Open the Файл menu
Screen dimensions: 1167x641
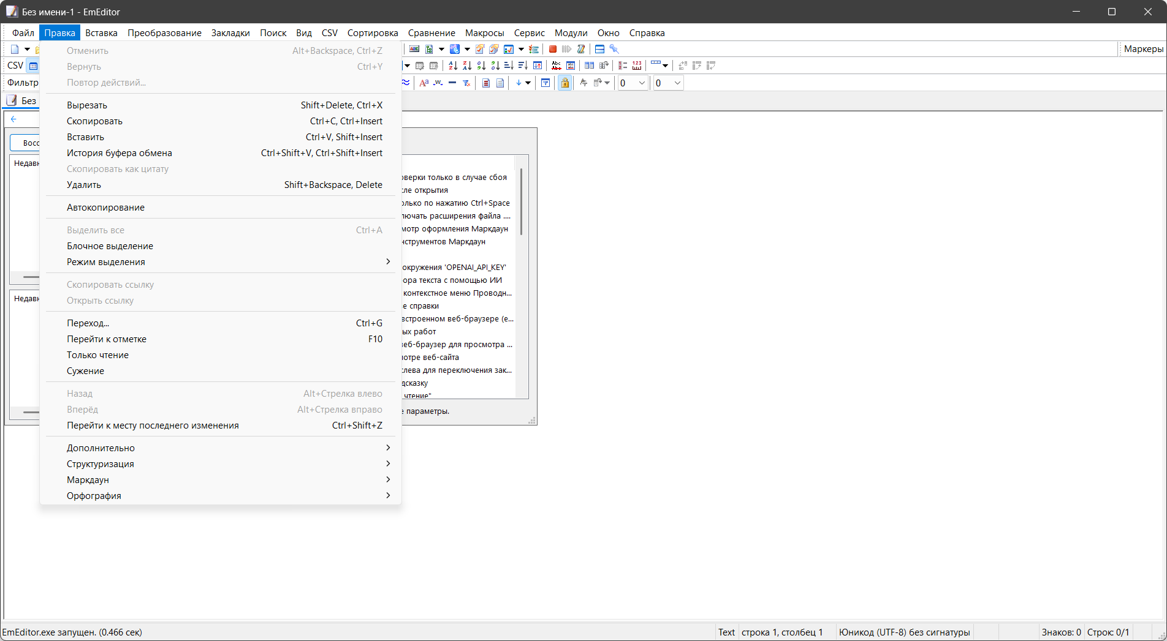point(23,33)
